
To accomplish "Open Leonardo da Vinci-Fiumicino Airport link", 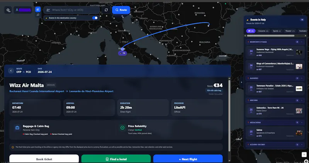I will coord(91,91).
